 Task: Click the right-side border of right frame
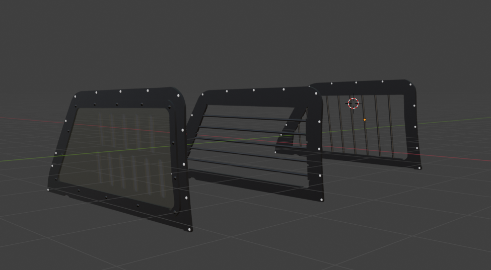point(412,126)
